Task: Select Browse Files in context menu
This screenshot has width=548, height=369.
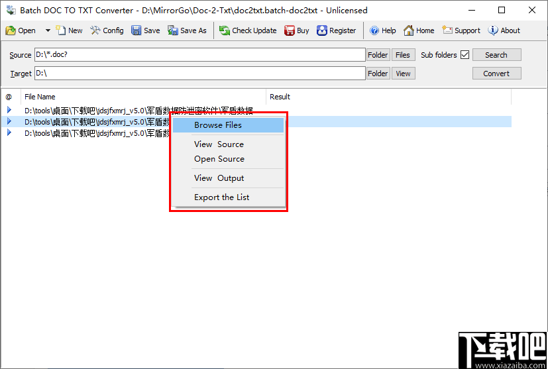Action: point(228,125)
